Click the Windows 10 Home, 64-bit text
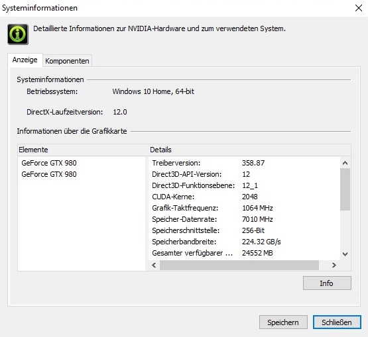This screenshot has width=368, height=337. (153, 91)
